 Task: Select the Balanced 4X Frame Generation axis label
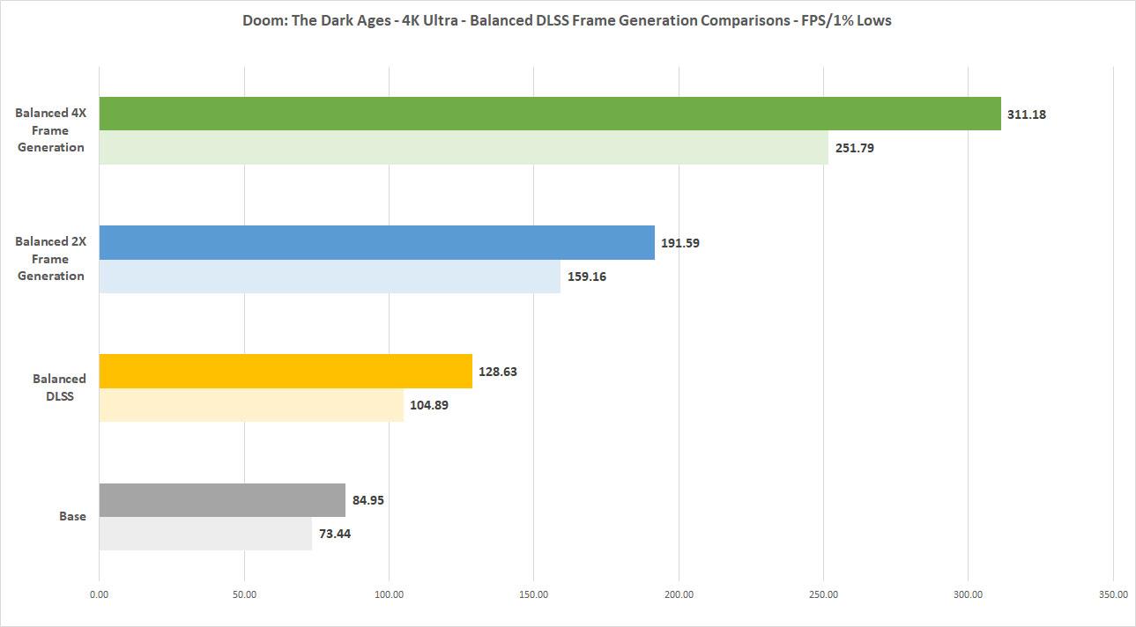click(50, 130)
